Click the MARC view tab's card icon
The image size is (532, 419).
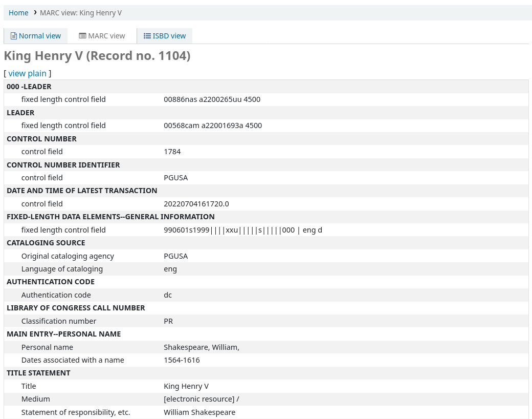click(82, 36)
